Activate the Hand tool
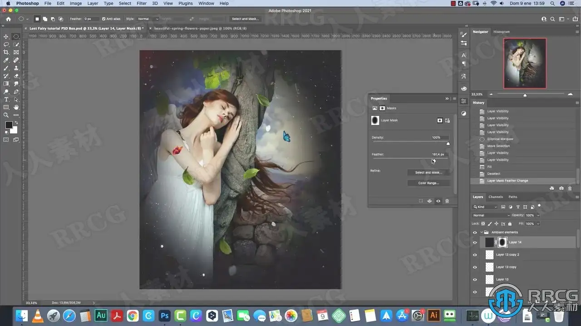The image size is (581, 326). 16,107
